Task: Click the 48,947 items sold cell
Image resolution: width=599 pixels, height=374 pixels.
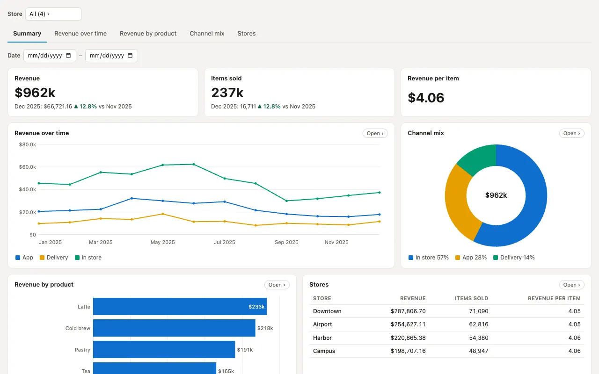Action: 479,351
